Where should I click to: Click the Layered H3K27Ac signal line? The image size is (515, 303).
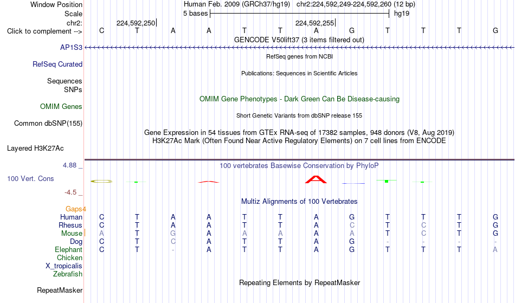[x=299, y=160]
